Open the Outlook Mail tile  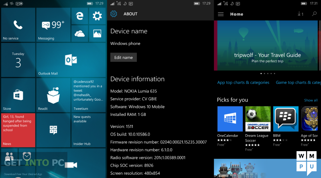(71, 60)
